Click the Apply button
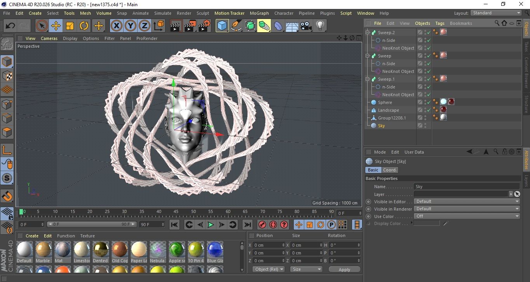This screenshot has width=530, height=282. 344,269
